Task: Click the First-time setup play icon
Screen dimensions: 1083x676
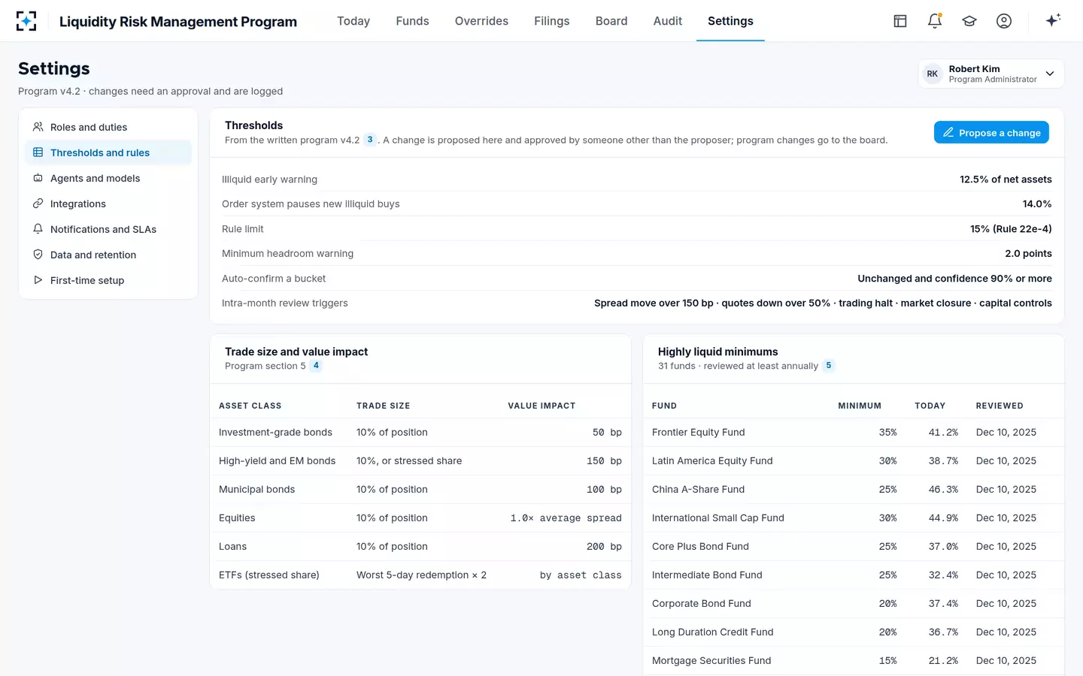Action: point(38,280)
